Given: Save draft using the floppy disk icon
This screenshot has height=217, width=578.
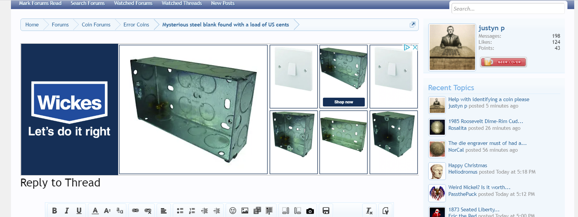Looking at the screenshot, I should 326,211.
